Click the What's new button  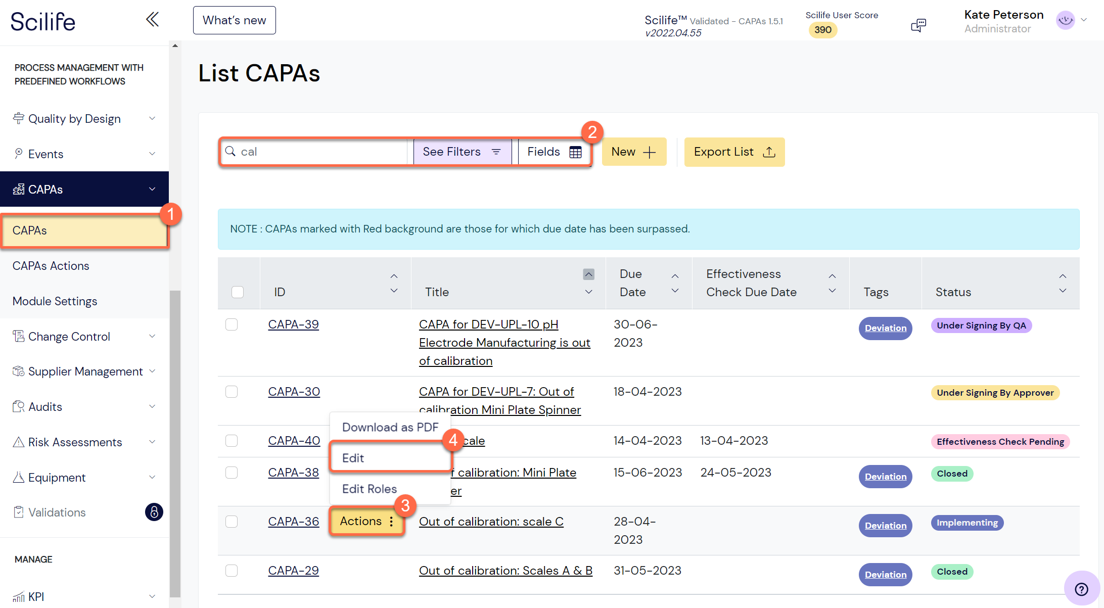point(234,20)
